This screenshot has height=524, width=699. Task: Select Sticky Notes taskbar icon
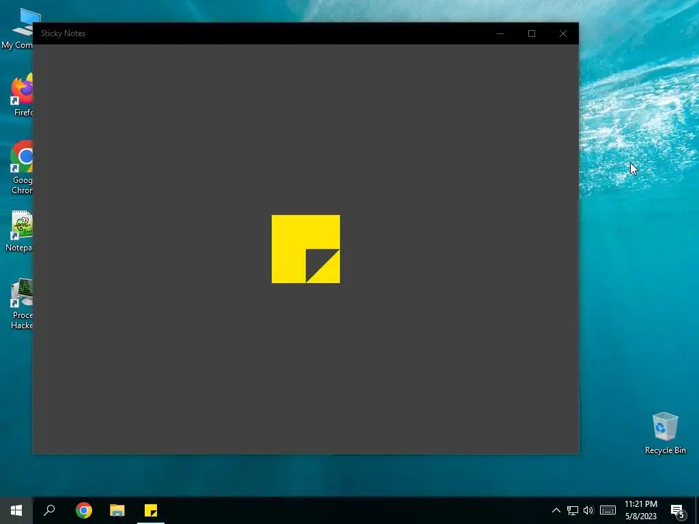[x=151, y=510]
